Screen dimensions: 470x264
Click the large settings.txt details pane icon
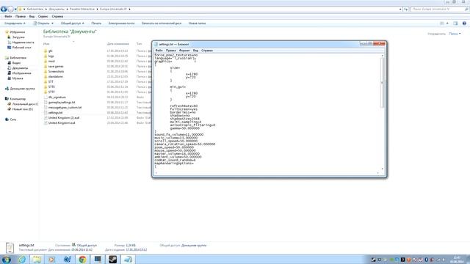pyautogui.click(x=10, y=248)
